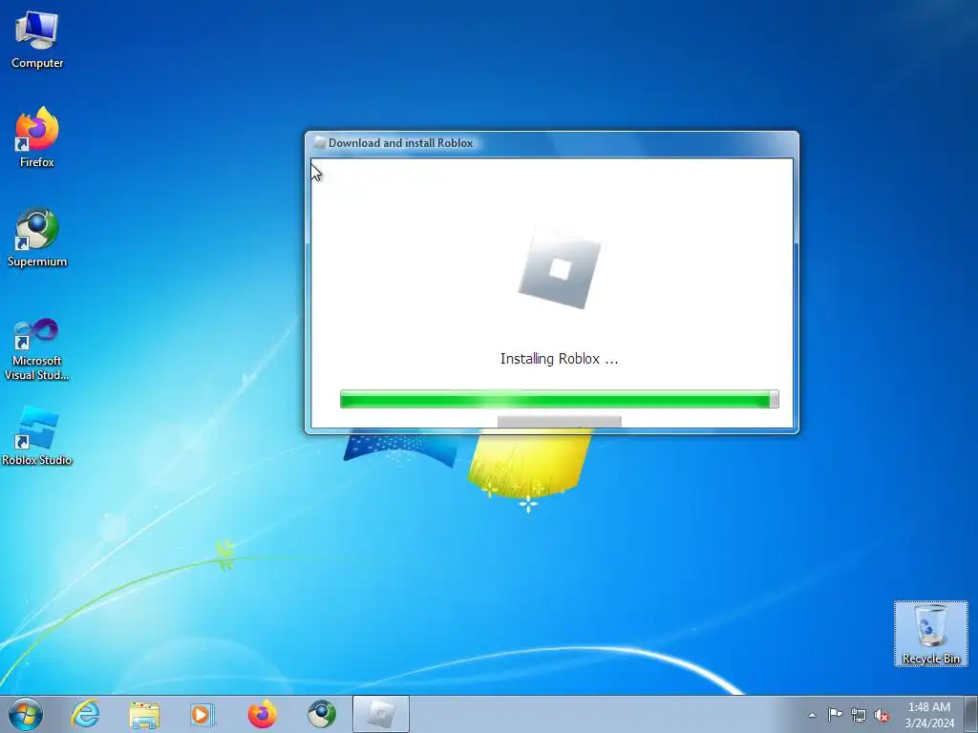
Task: Open the clock showing 1:48 AM
Action: tap(929, 715)
